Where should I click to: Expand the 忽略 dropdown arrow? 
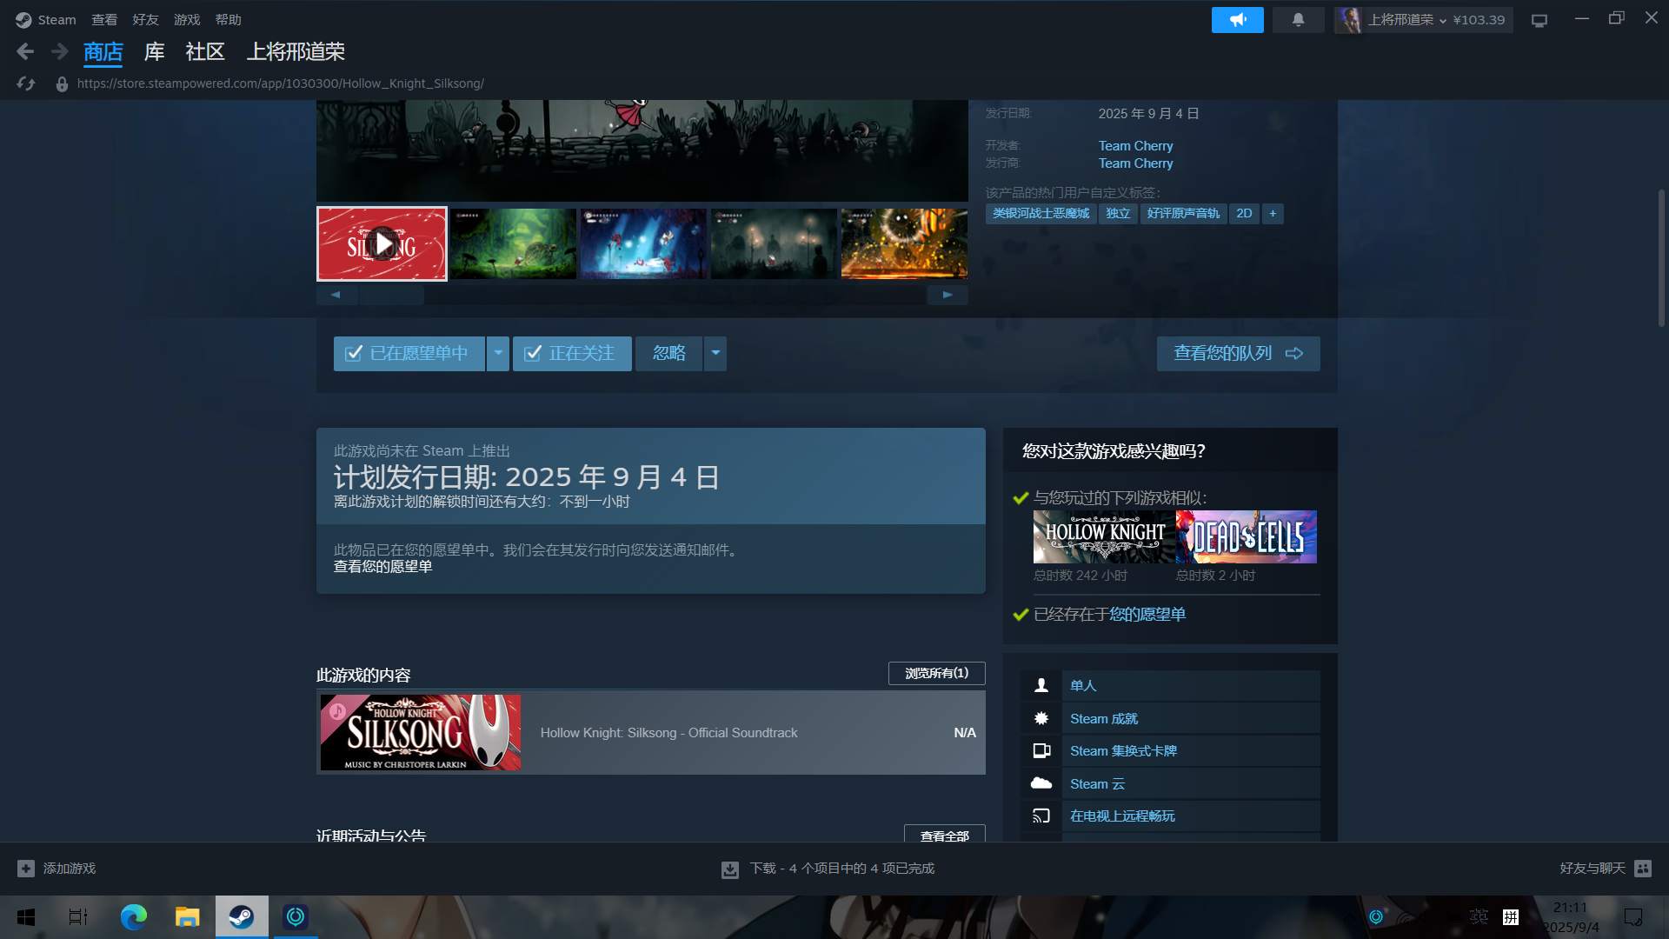(715, 354)
